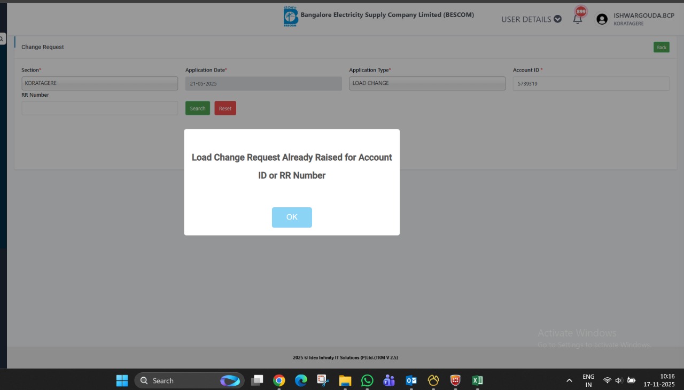Click ISHWARGOUDA.BCP username text

pos(644,15)
